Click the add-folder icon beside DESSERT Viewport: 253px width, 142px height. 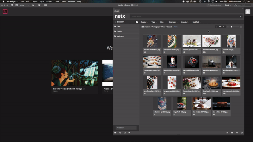[x=137, y=22]
